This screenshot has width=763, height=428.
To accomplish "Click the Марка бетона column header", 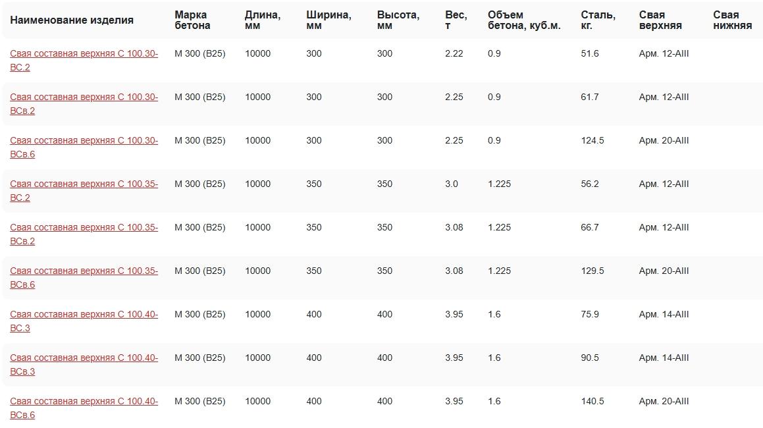I will click(x=192, y=20).
